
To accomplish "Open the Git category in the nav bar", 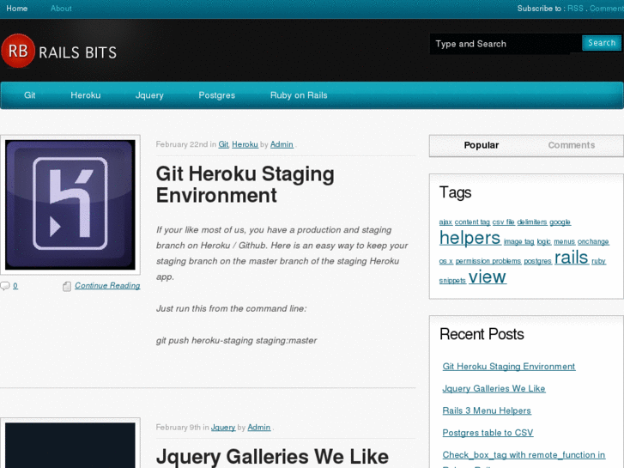I will click(x=29, y=95).
